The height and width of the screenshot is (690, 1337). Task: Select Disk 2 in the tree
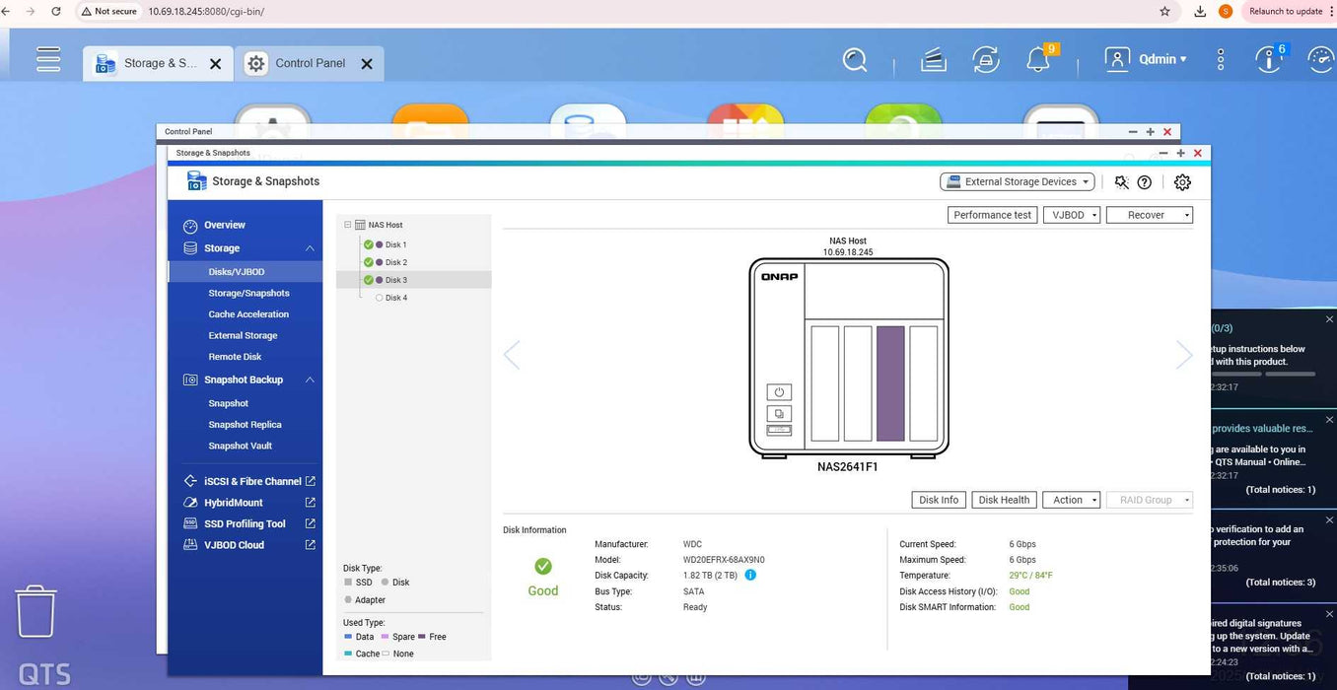pyautogui.click(x=395, y=262)
